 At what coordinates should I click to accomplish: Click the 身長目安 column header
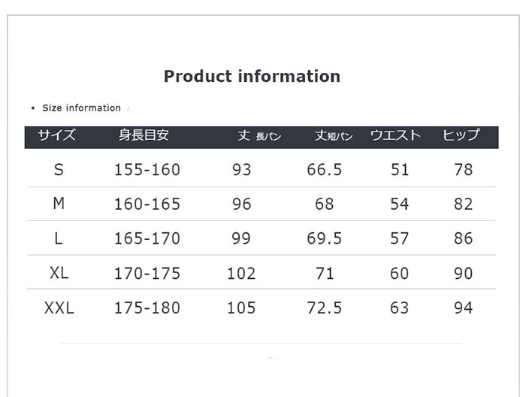pos(144,136)
